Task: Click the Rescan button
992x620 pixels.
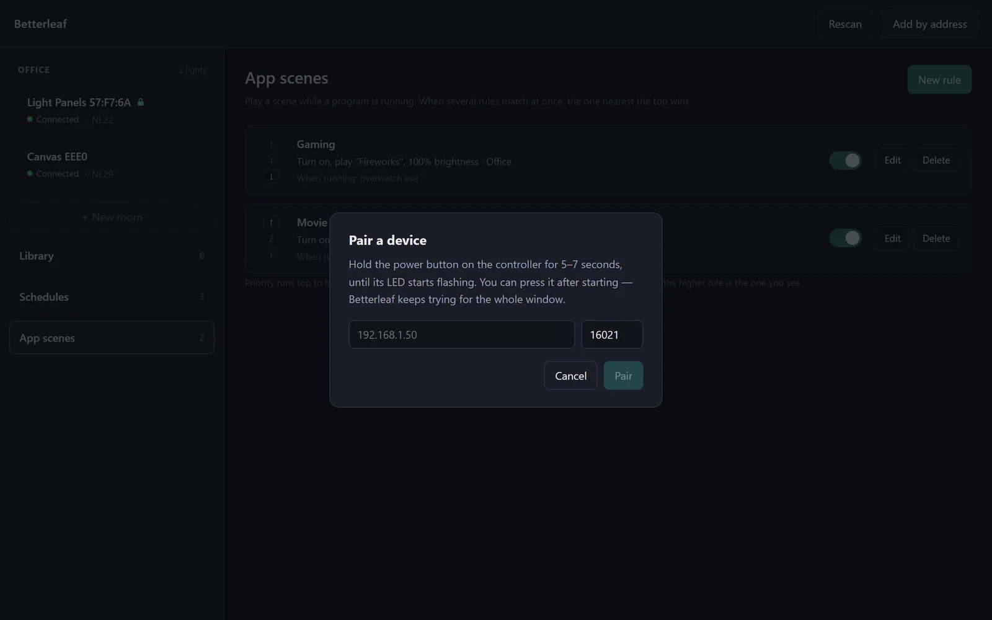Action: [845, 24]
